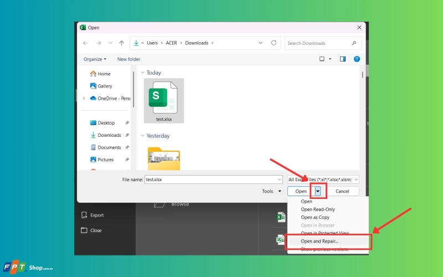Select Downloads in the navigation pane
443x277 pixels.
(106, 135)
